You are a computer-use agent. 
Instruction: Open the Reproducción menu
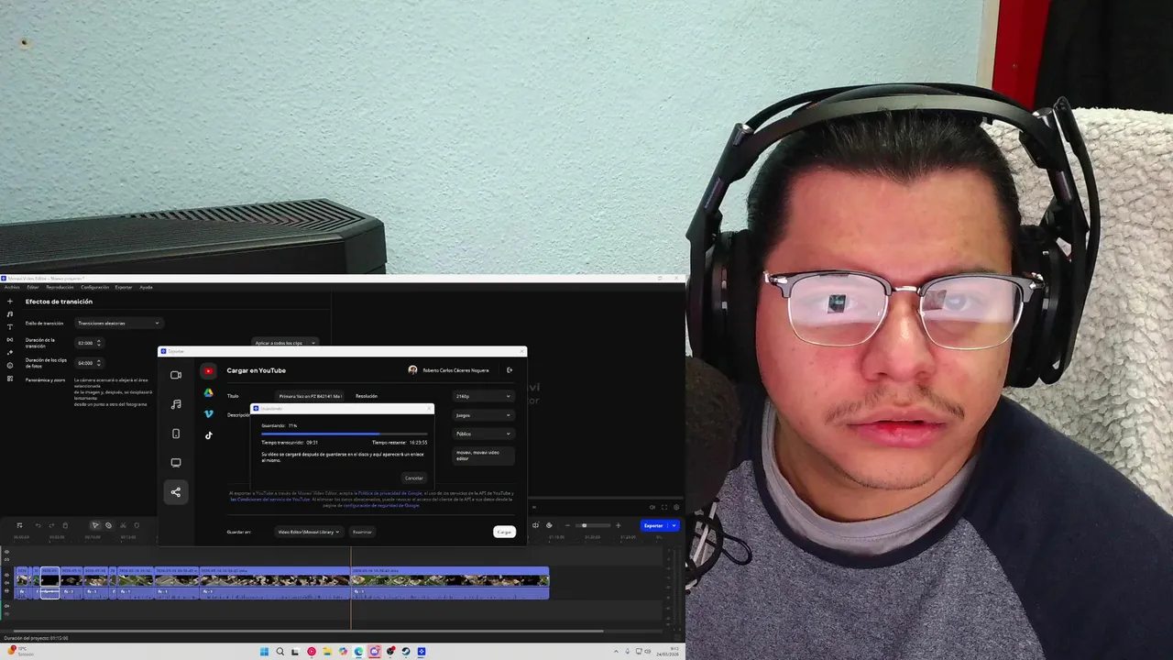pos(60,287)
